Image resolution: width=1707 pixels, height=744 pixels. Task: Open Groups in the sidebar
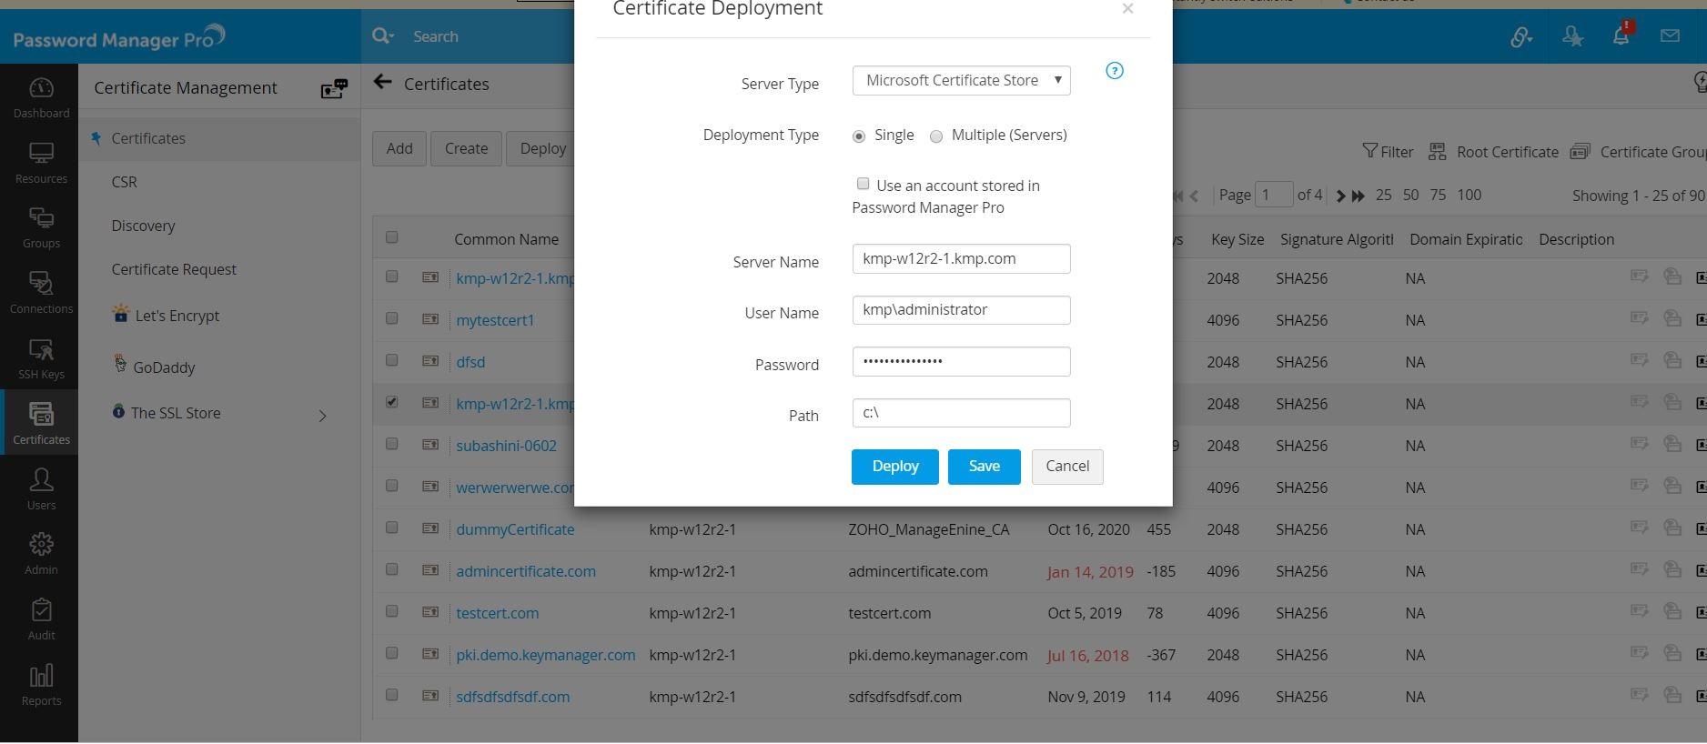(41, 227)
